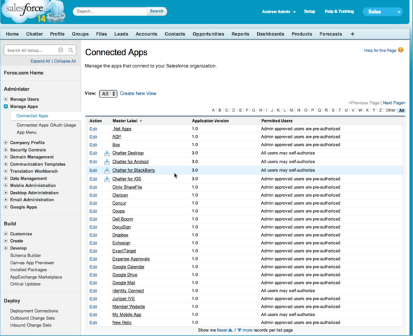Open the New Relic connected app
The image size is (413, 336).
tap(122, 322)
